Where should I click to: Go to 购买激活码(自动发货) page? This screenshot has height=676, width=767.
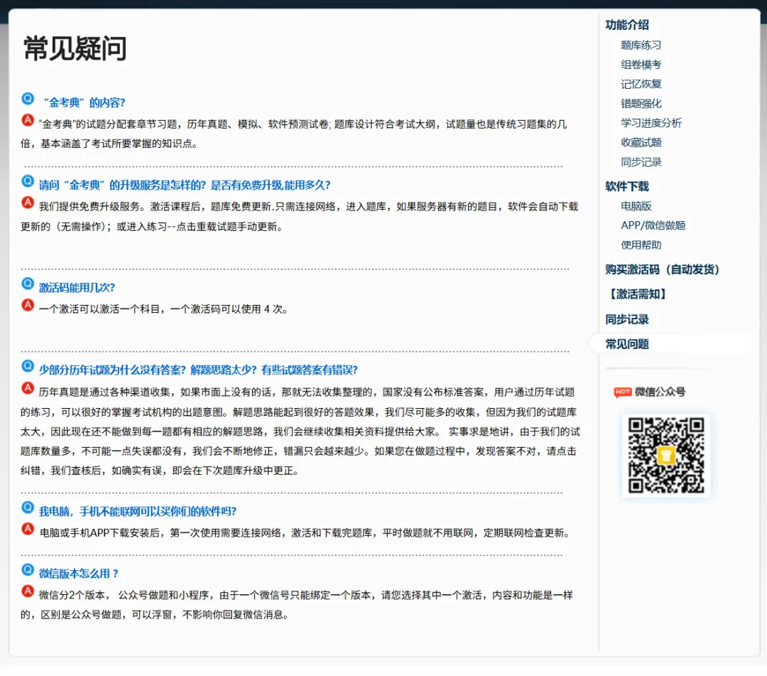click(663, 269)
